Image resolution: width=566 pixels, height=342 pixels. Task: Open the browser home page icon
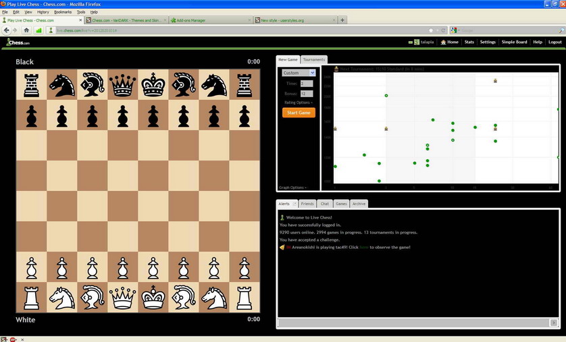coord(26,30)
